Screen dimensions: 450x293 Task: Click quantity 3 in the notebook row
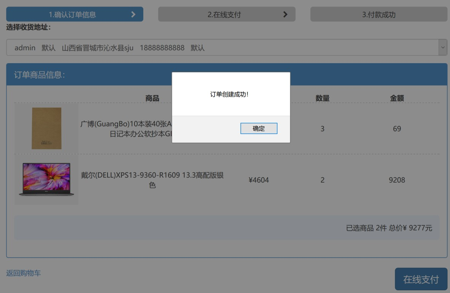322,129
